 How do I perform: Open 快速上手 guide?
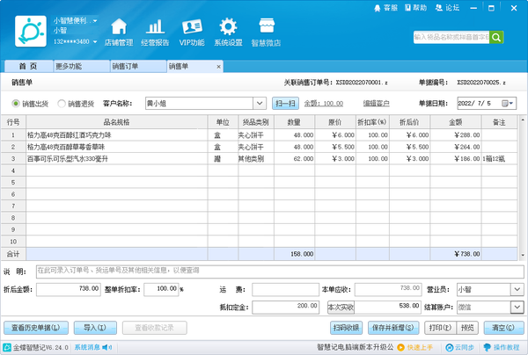pyautogui.click(x=414, y=347)
